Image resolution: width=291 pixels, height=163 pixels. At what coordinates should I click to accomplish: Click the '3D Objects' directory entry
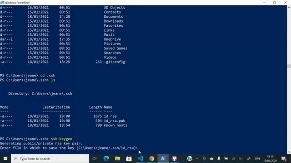(x=114, y=8)
